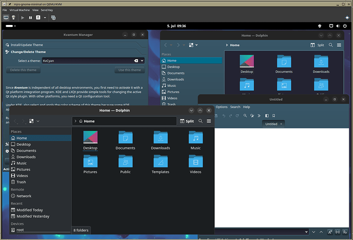Screen dimensions: 353x240
Task: Toggle whole word in editor search bar
Action: pos(338,232)
